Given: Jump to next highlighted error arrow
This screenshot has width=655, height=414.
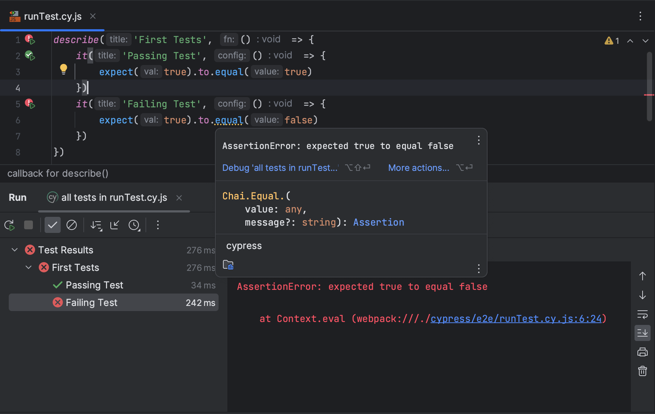Looking at the screenshot, I should tap(645, 41).
